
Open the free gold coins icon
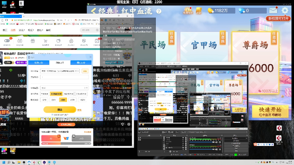coord(188,11)
